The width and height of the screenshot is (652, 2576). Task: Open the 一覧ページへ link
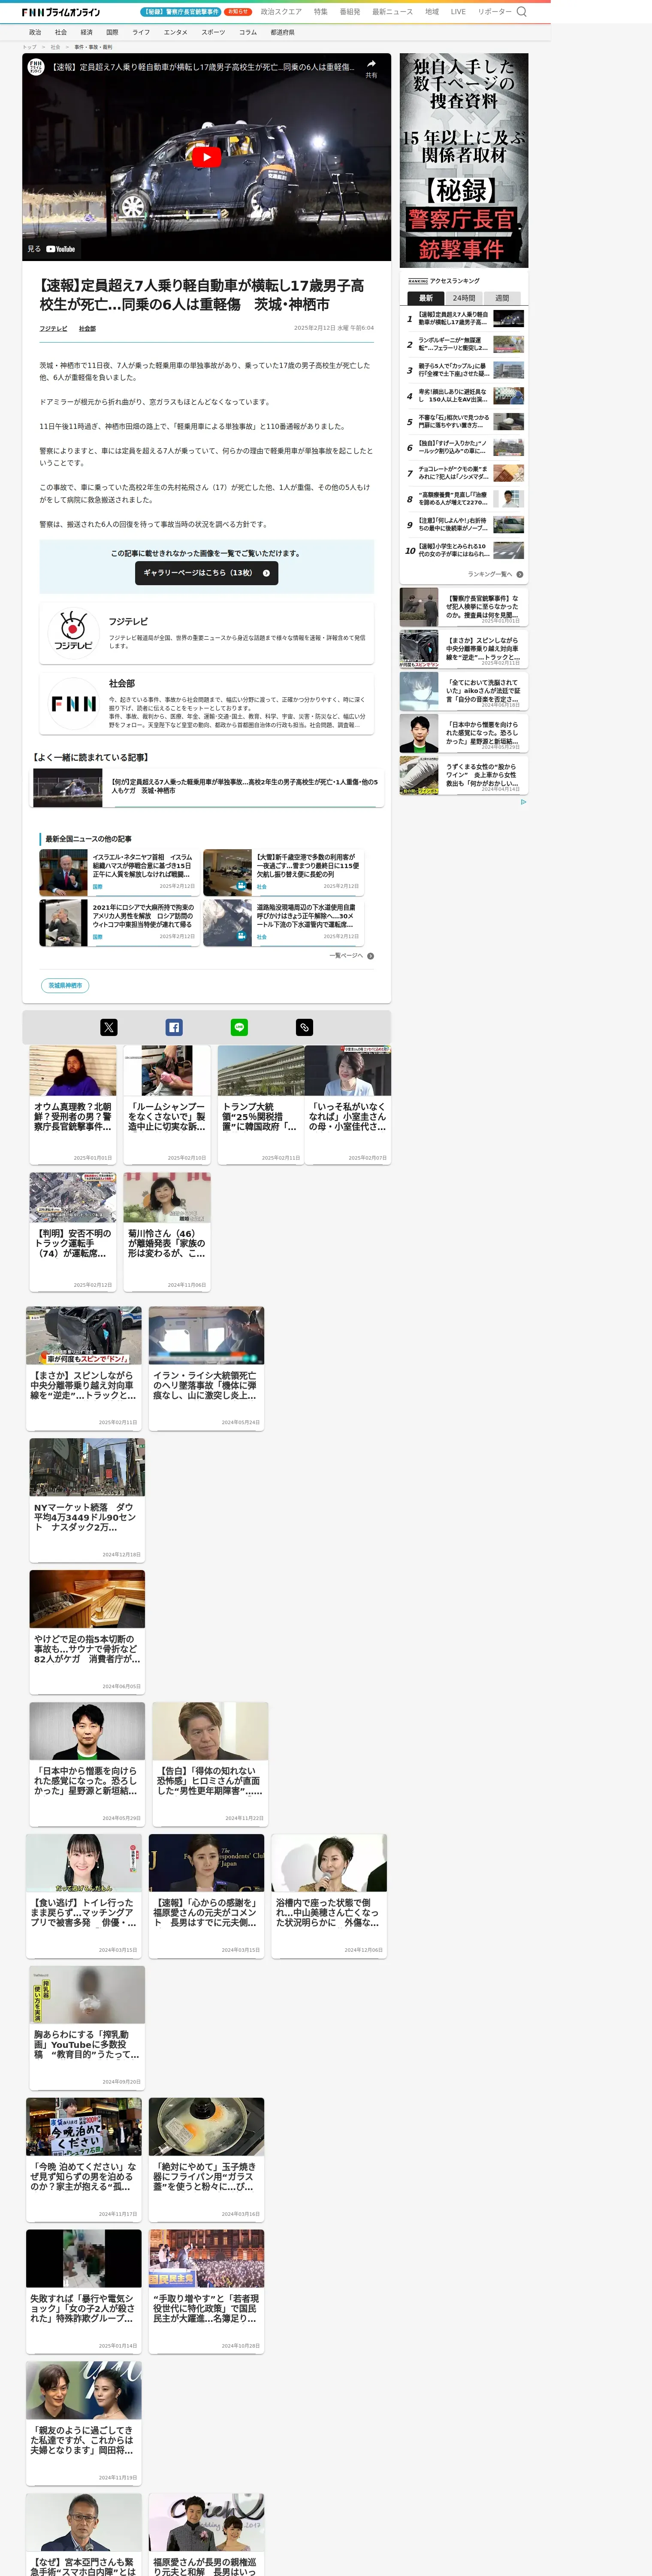click(347, 956)
